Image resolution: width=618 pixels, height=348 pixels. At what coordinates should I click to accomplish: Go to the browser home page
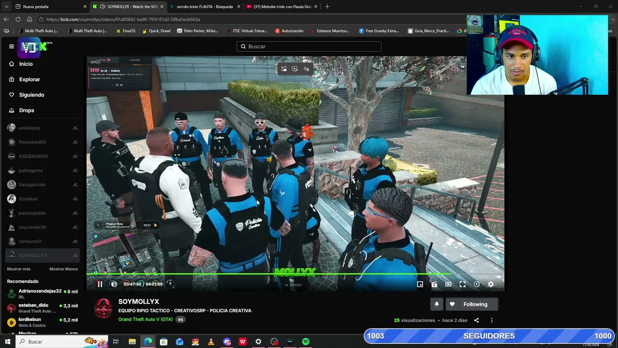[x=29, y=19]
